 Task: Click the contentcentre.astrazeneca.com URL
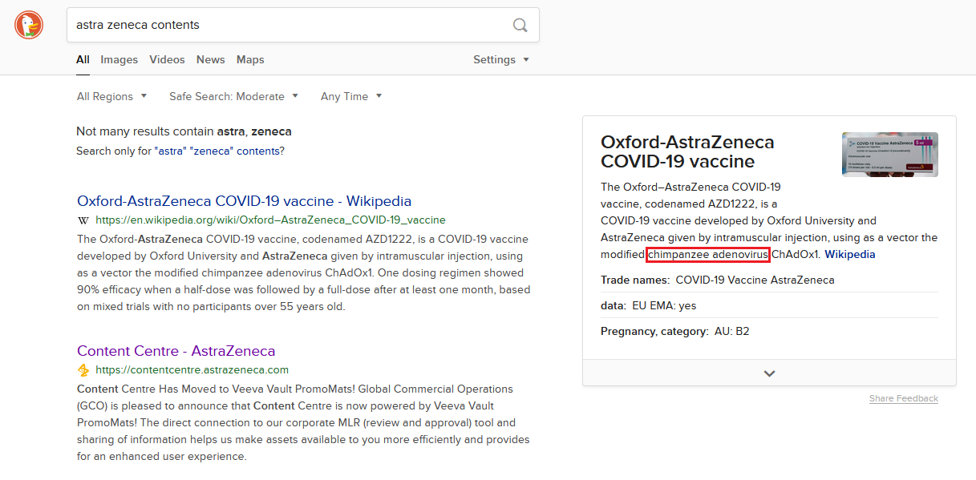point(192,369)
